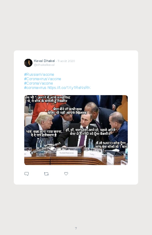Click the caption starting भैया मैंने तो

67,111
